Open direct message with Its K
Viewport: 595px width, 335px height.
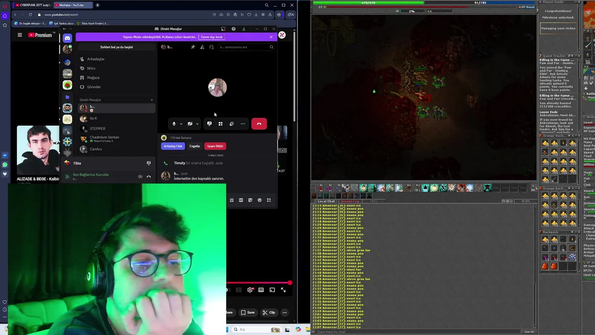116,118
